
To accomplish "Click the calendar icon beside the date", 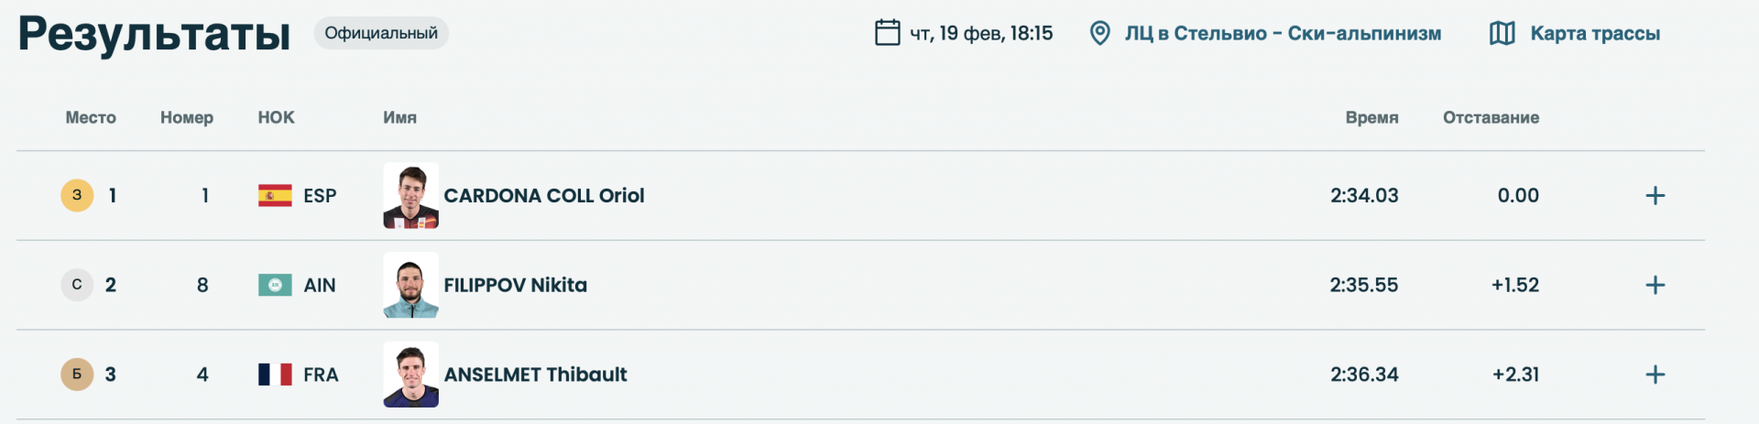I will click(x=887, y=33).
